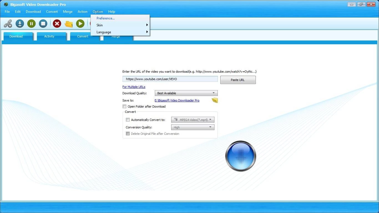379x213 pixels.
Task: Play the video with the green play icon
Action: pyautogui.click(x=80, y=24)
